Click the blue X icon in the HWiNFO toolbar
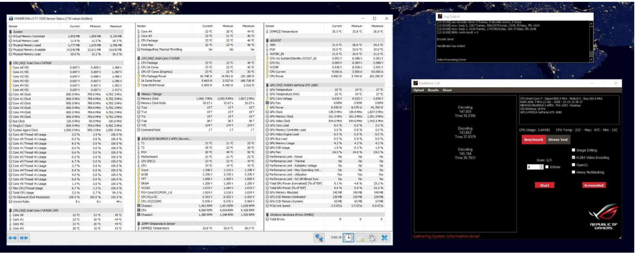Viewport: 636px width, 254px height. click(x=384, y=238)
